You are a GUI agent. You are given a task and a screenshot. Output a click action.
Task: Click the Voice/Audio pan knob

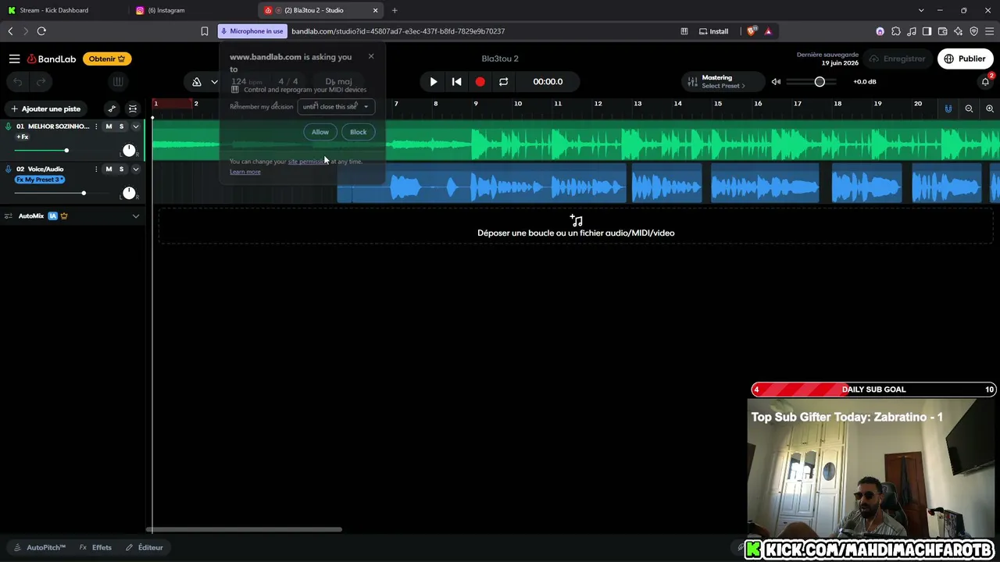point(129,193)
